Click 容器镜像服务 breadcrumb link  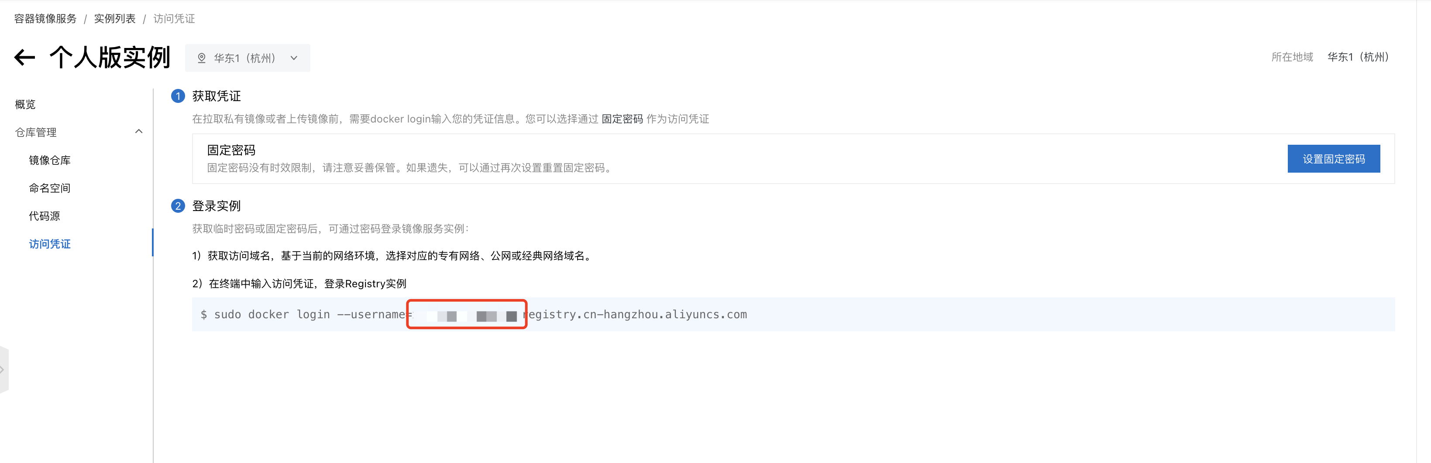[45, 19]
